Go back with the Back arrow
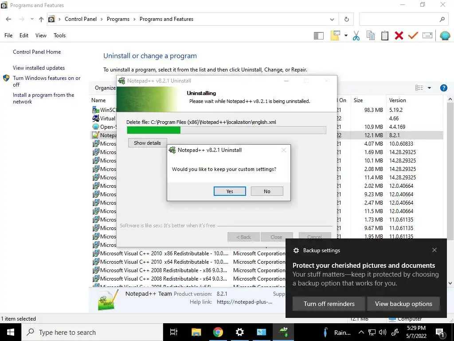The height and width of the screenshot is (341, 454). coord(8,19)
